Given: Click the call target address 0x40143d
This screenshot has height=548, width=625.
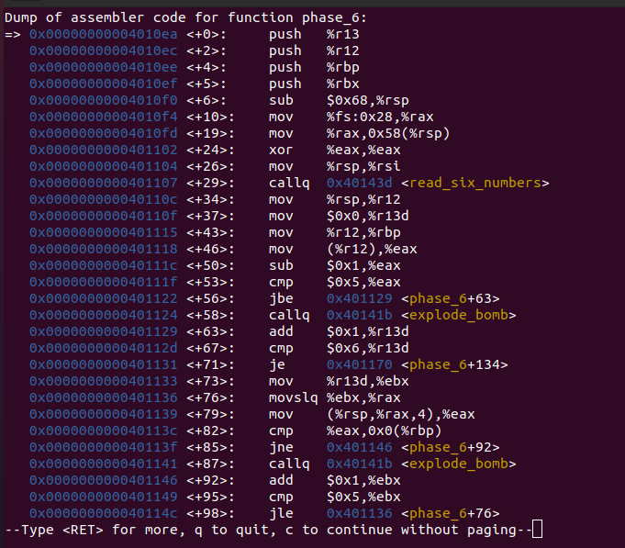Looking at the screenshot, I should (360, 183).
